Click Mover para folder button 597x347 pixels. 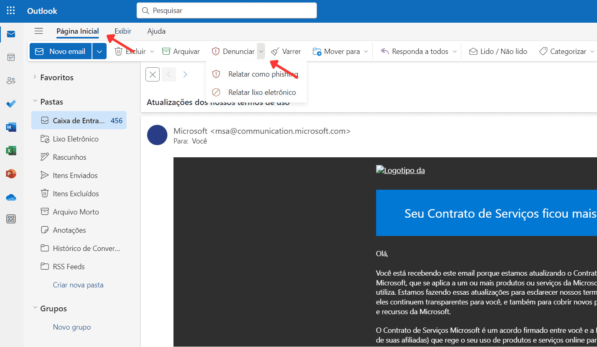click(336, 51)
